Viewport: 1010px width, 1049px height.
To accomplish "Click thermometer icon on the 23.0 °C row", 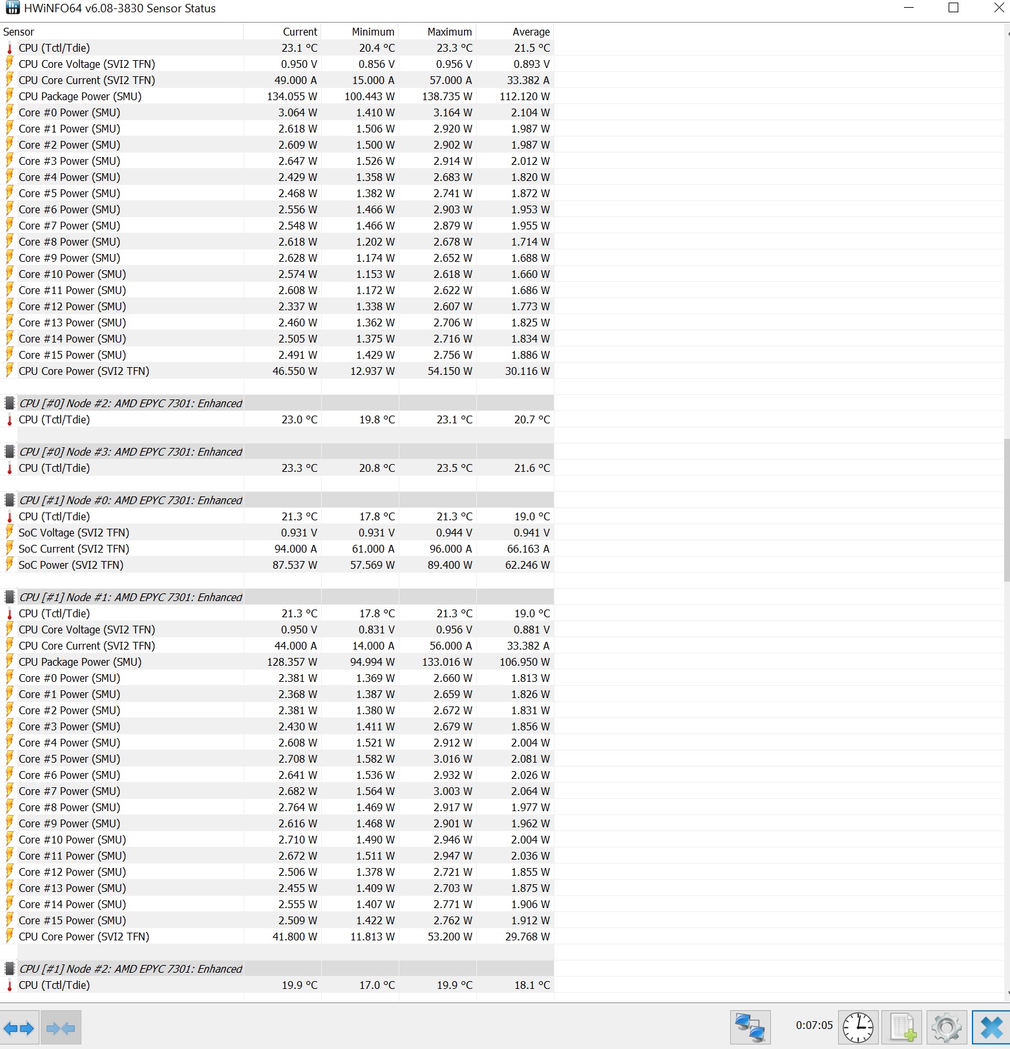I will 10,419.
